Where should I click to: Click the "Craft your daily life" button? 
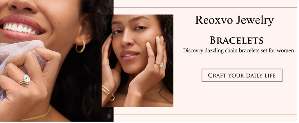242,75
